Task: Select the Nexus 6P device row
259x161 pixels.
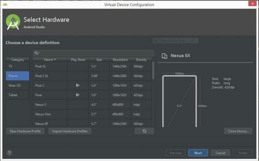Action: 92,124
